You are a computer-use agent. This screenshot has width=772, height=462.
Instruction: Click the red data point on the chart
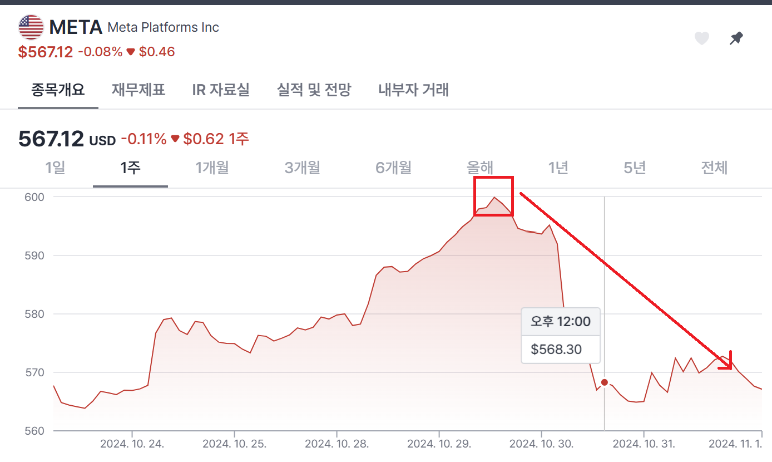coord(604,382)
